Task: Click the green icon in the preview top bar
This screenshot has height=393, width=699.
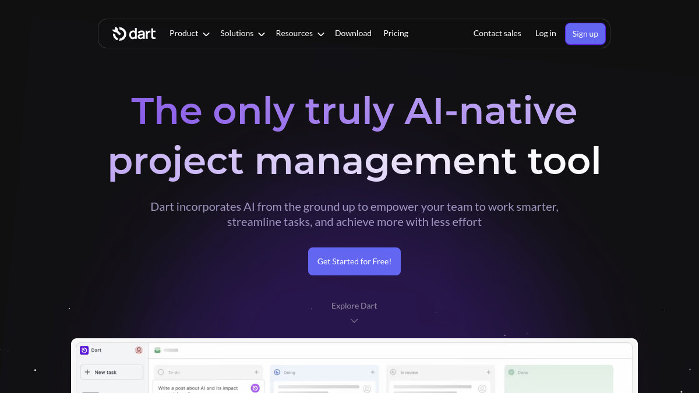Action: [157, 350]
